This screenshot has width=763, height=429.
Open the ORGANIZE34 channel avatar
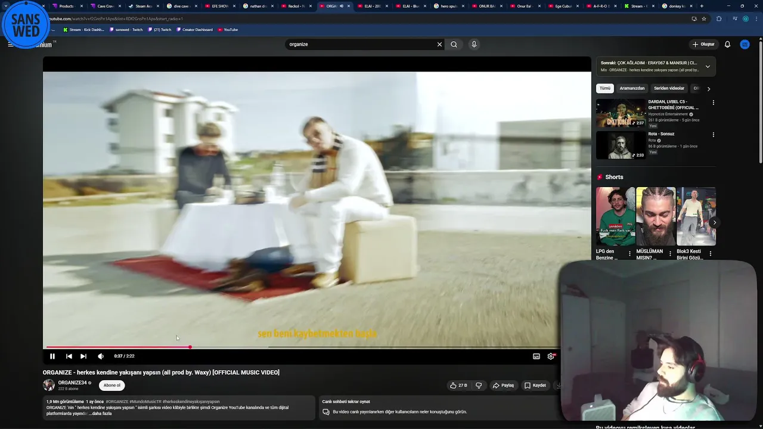tap(48, 385)
